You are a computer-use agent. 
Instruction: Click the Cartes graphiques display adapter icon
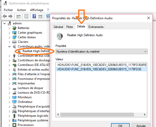coord(14,33)
